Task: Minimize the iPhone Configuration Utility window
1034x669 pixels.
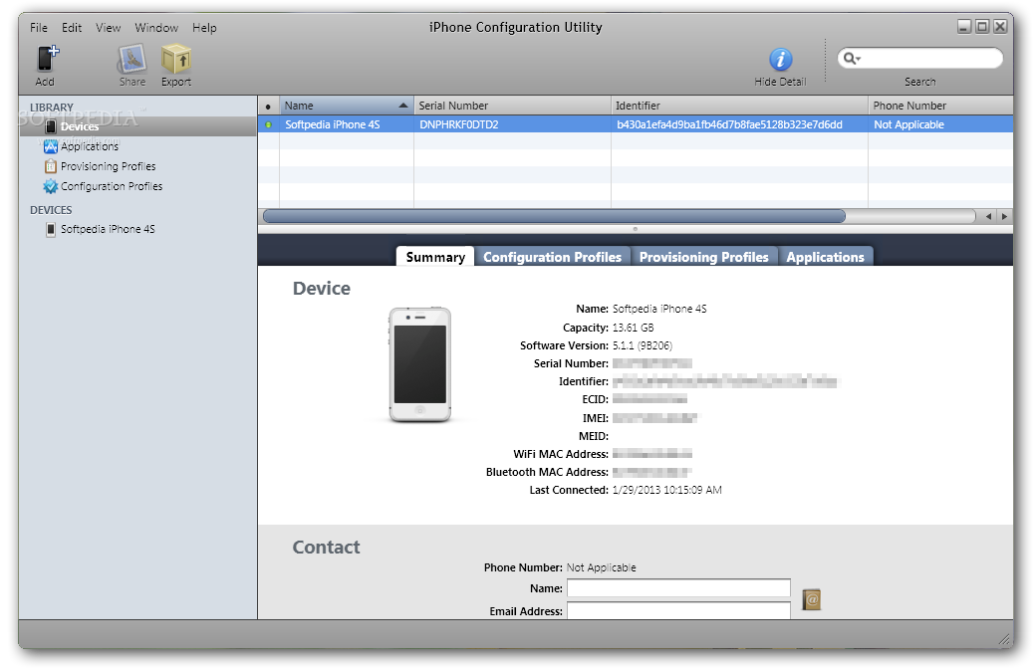Action: pyautogui.click(x=964, y=26)
